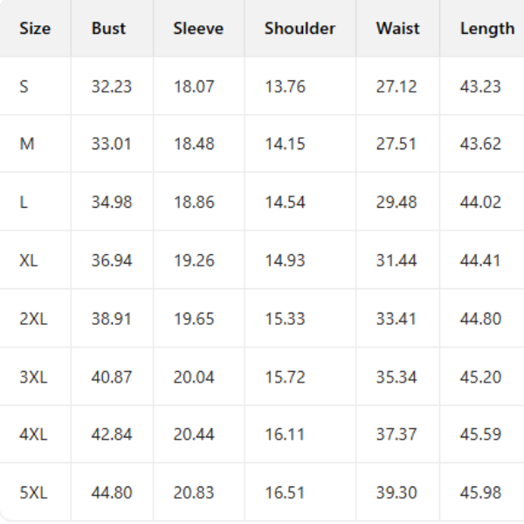Screen dimensions: 524x524
Task: Click waist value 39.30 for size 5XL
Action: pos(396,493)
